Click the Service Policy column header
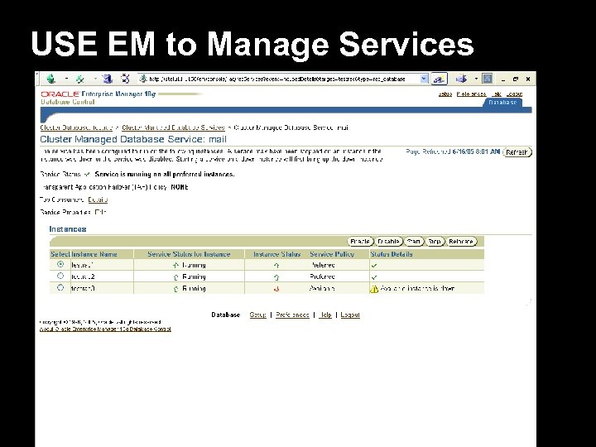Image resolution: width=596 pixels, height=447 pixels. click(332, 254)
